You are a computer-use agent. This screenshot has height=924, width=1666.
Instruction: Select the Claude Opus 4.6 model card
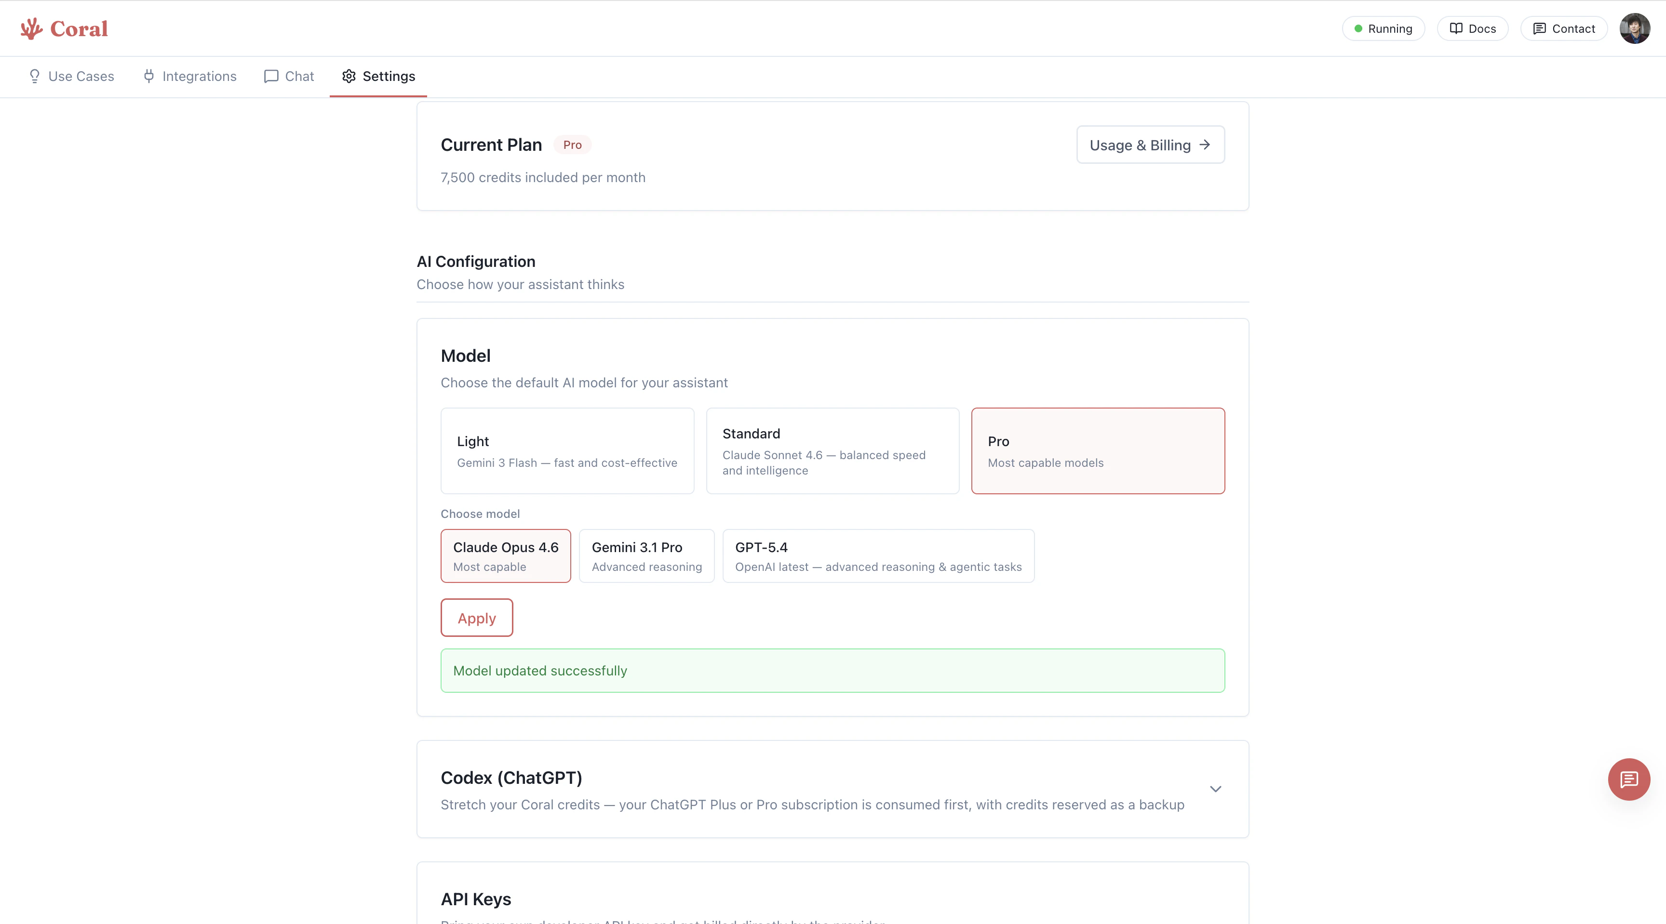(x=505, y=555)
